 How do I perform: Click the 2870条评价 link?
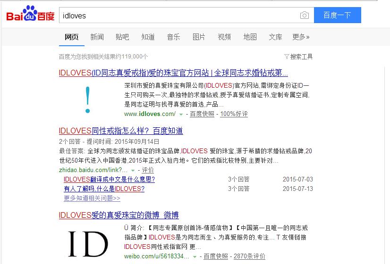point(249,256)
